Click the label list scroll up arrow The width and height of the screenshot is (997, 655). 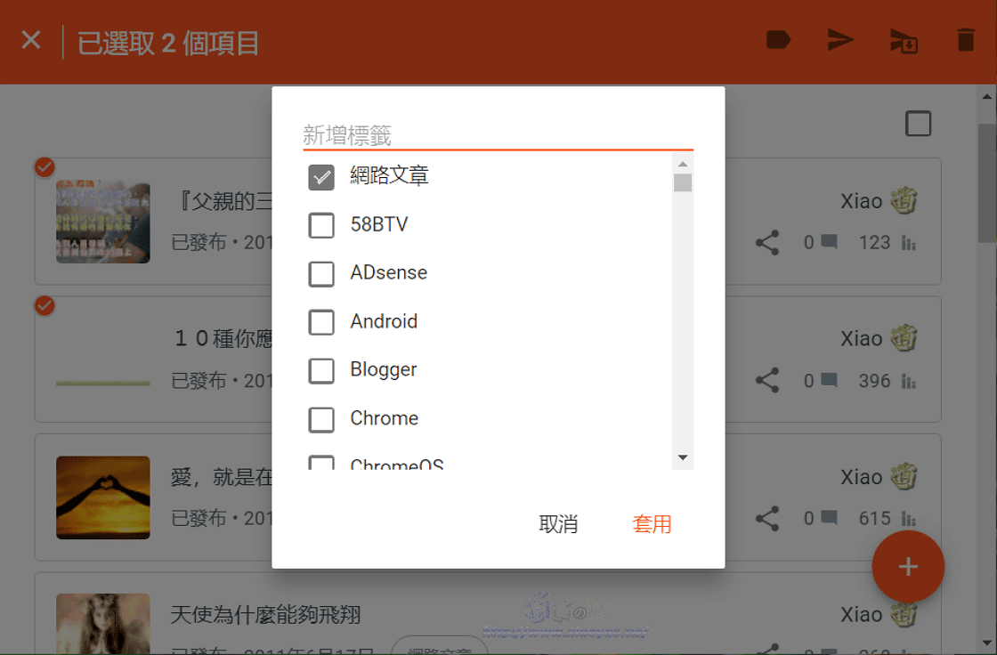[683, 164]
